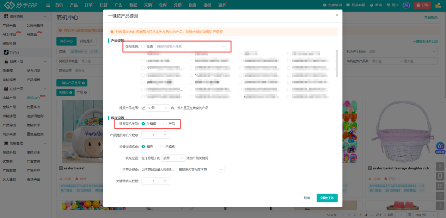Click the 妙手ERP logo
Viewport: 446px width, 218px height.
20,5
